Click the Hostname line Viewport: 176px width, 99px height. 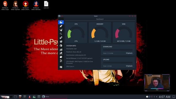[x=71, y=49]
